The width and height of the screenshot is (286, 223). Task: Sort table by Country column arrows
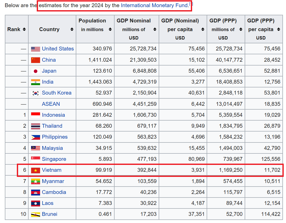click(72, 29)
